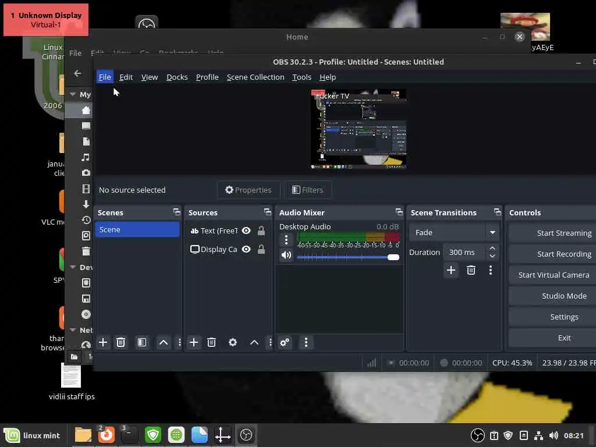Move scene up with arrow icon

164,342
